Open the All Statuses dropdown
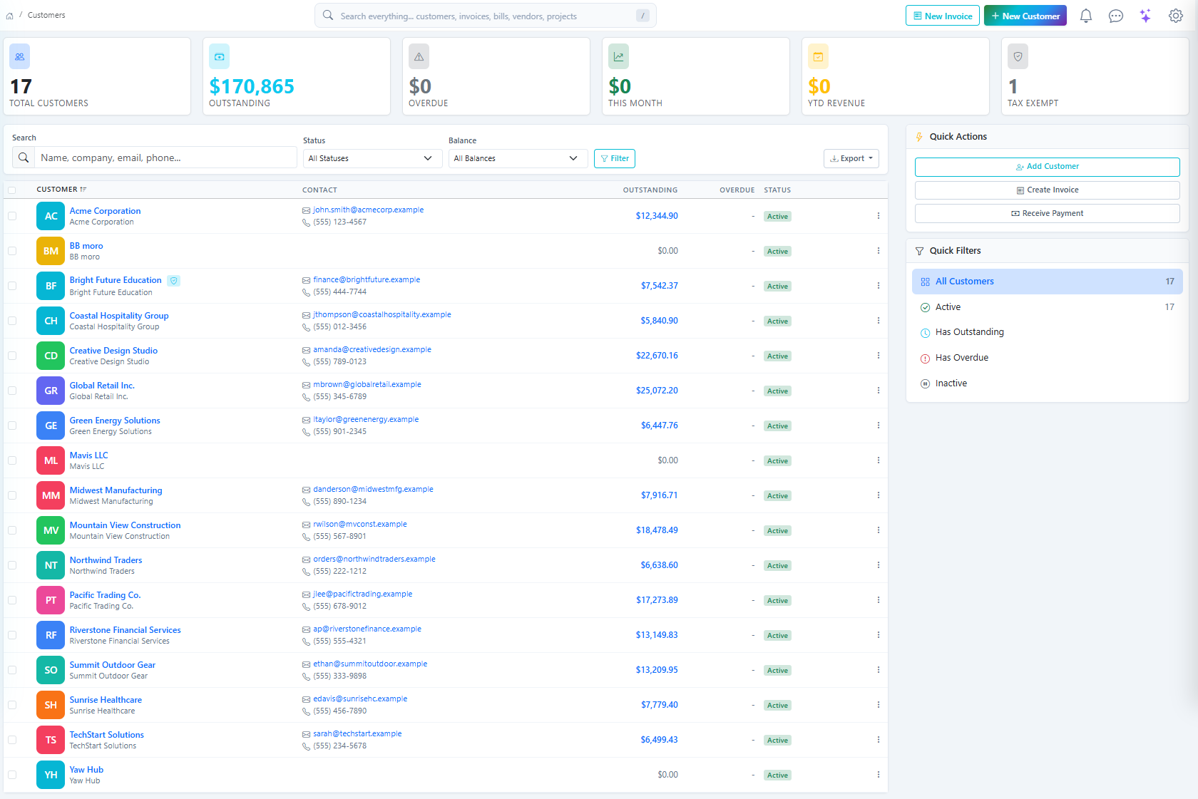Screen dimensions: 1198x799 [370, 158]
